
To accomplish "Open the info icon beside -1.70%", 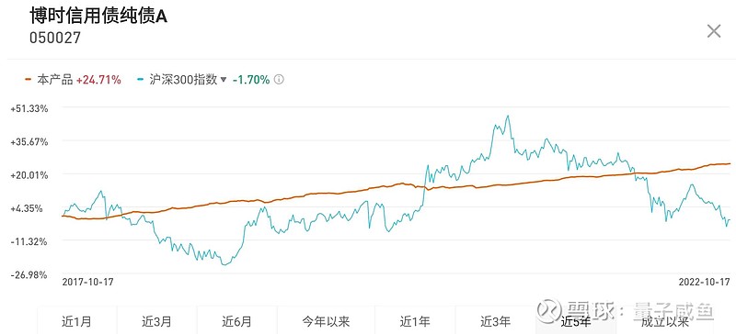I will coord(279,80).
